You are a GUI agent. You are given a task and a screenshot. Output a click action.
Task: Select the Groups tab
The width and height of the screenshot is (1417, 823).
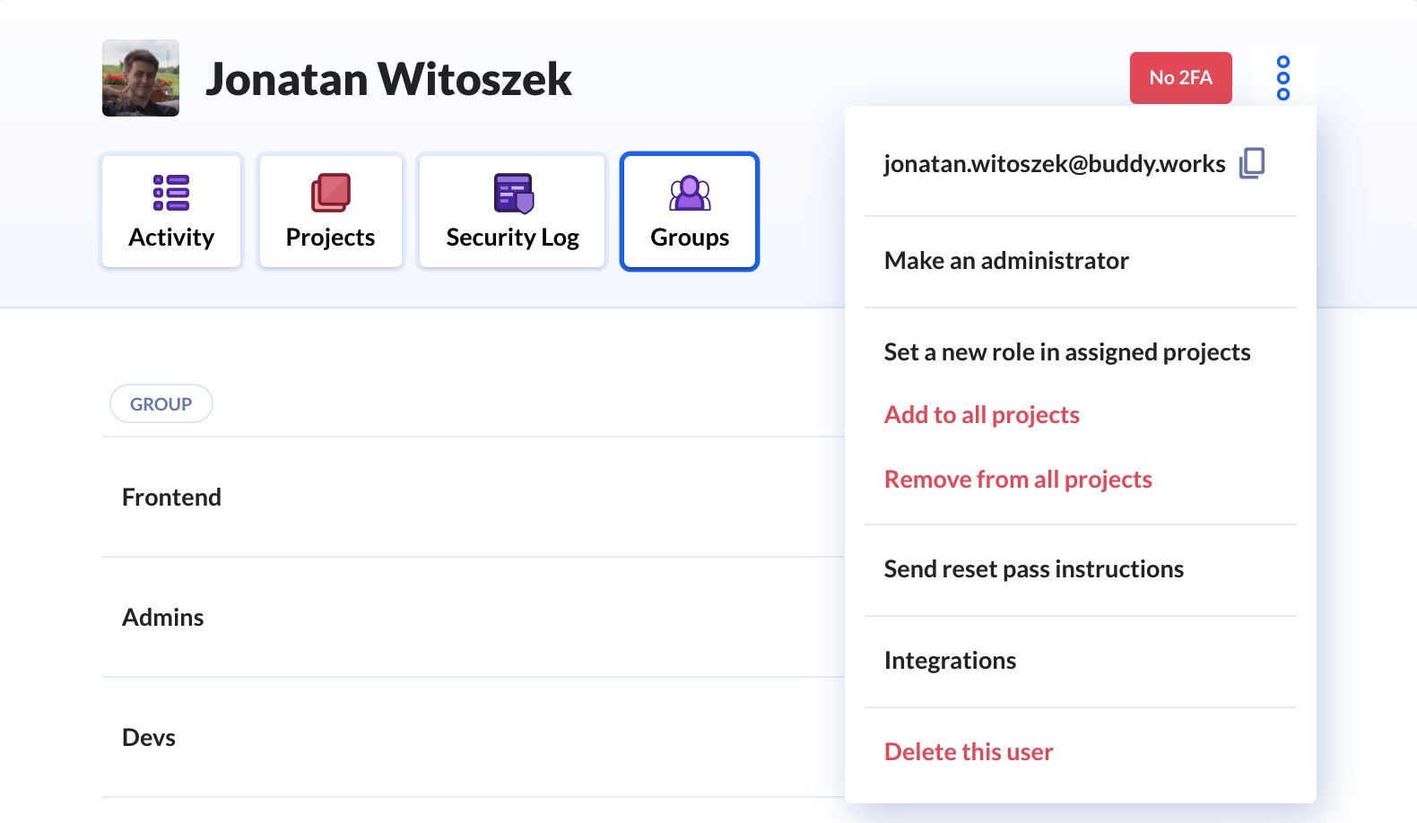(690, 212)
